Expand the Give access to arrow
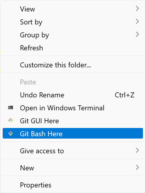 point(137,150)
